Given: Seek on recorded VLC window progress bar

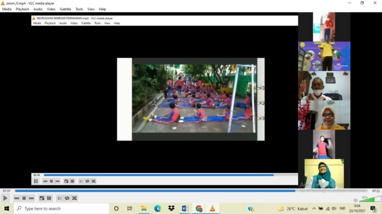Looking at the screenshot, I should click(x=170, y=175).
